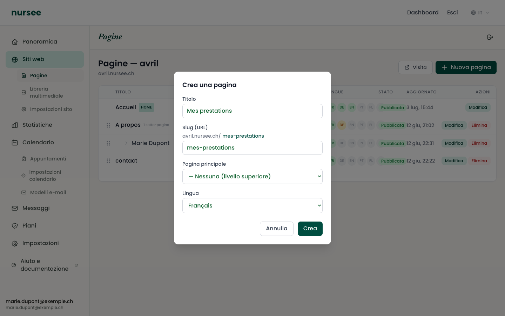
Task: Click the Calendario icon in sidebar
Action: [15, 143]
